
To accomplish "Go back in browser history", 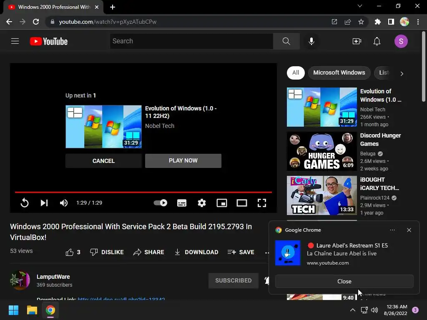I will 9,22.
